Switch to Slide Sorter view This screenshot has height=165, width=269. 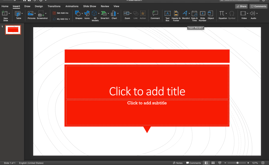213,163
